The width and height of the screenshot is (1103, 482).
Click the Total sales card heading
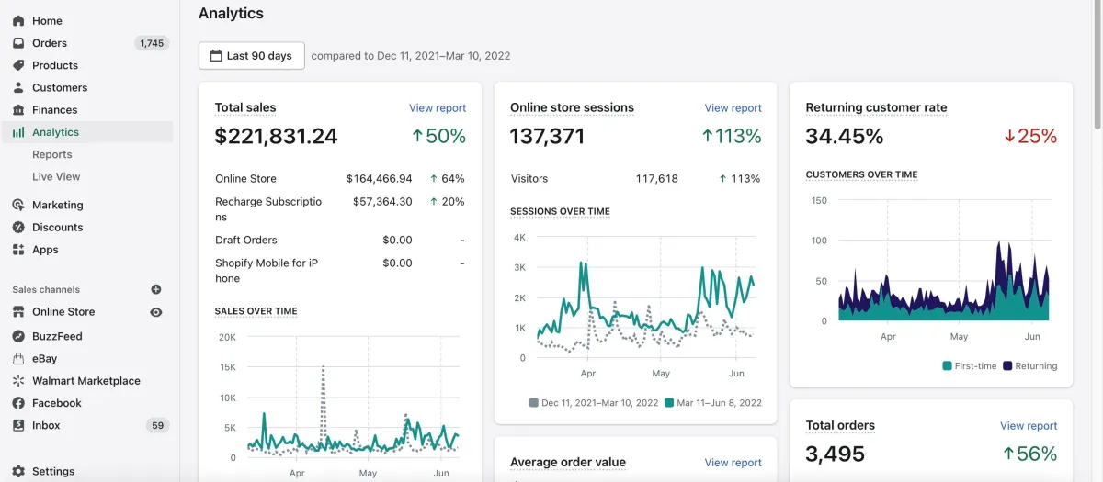pyautogui.click(x=245, y=107)
